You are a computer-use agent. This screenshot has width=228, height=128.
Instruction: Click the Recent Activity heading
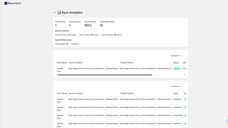coord(62,31)
